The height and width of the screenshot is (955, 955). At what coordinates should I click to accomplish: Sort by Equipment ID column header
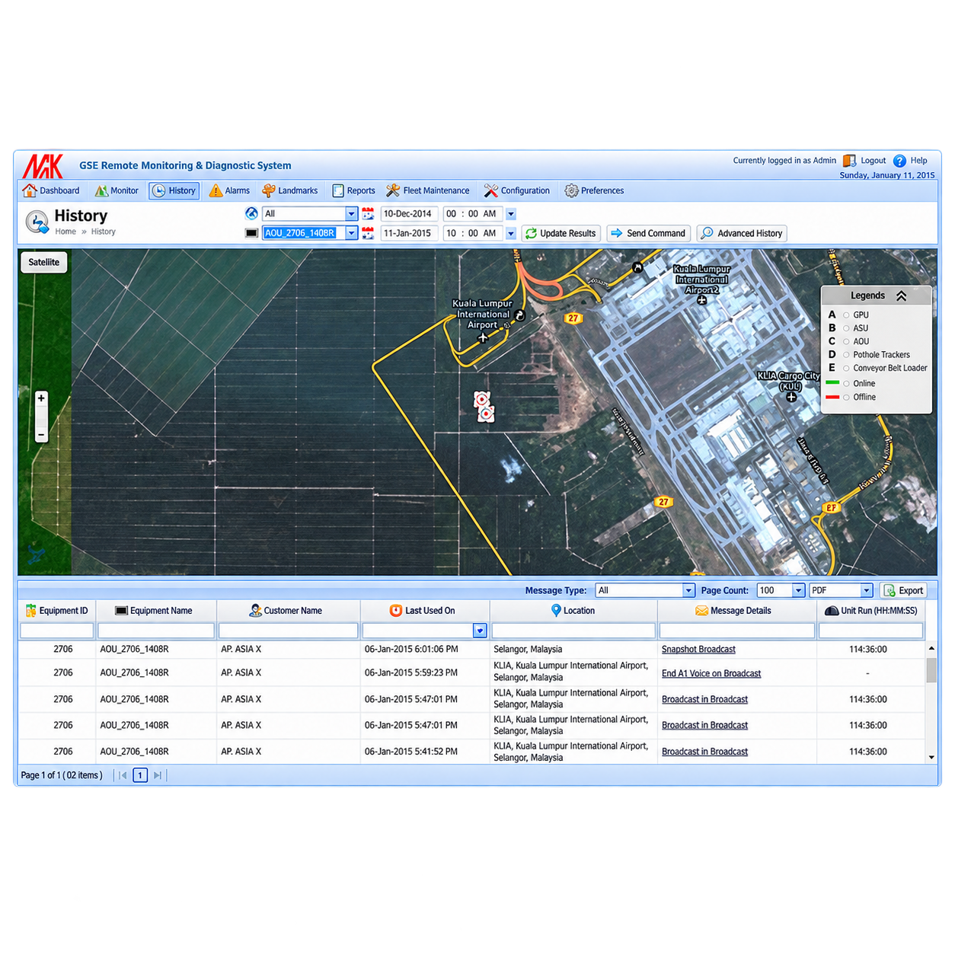56,611
